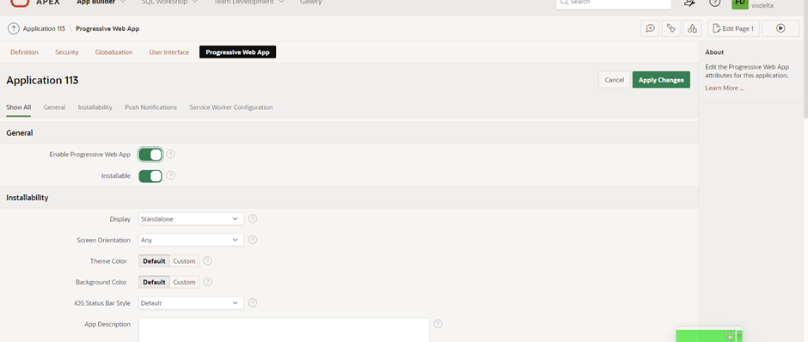808x342 pixels.
Task: Click the Edit Page 1 button
Action: pyautogui.click(x=733, y=29)
